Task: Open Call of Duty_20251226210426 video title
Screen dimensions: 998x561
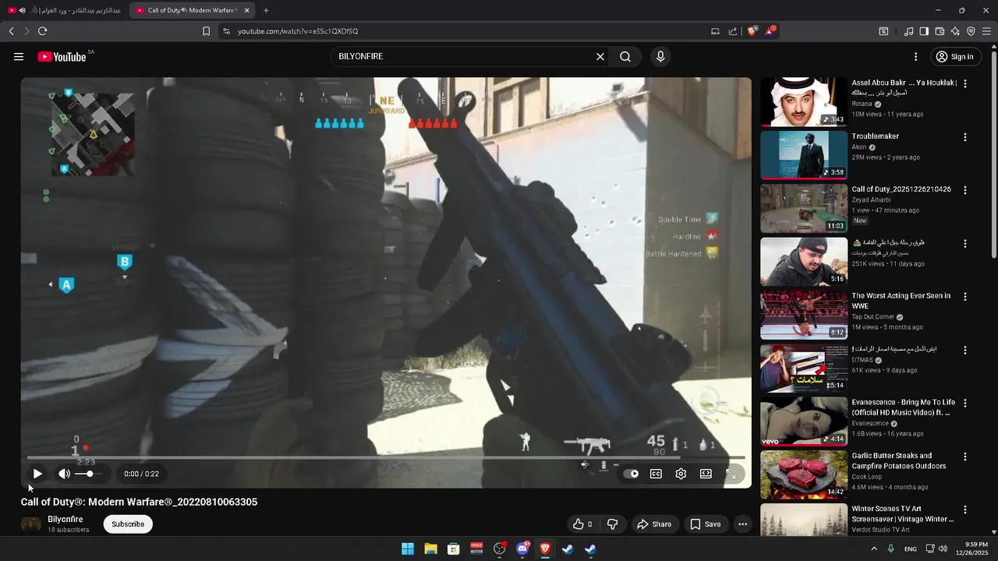Action: 901,189
